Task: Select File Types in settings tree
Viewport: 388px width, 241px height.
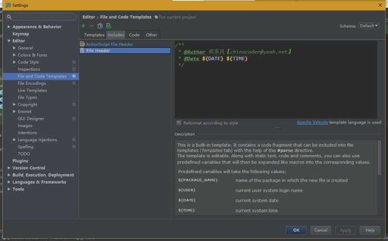Action: coord(27,97)
